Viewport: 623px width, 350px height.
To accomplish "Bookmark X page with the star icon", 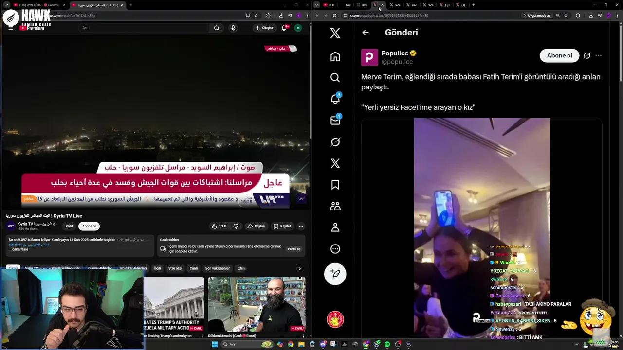I will [566, 15].
